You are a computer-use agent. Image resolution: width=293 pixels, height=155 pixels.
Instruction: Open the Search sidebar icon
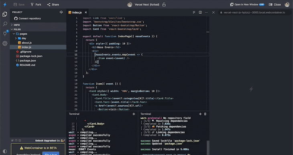[x=5, y=24]
